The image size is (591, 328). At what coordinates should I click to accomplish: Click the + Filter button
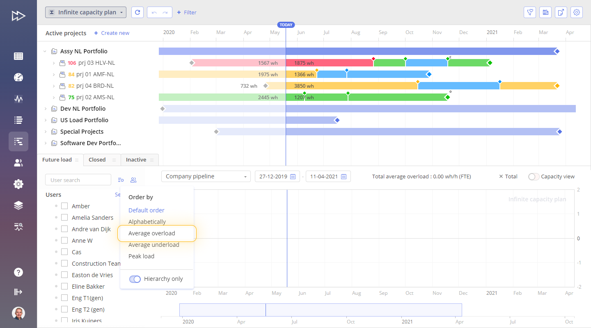187,12
